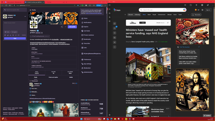Select the Following toggle on msn

(x=137, y=15)
